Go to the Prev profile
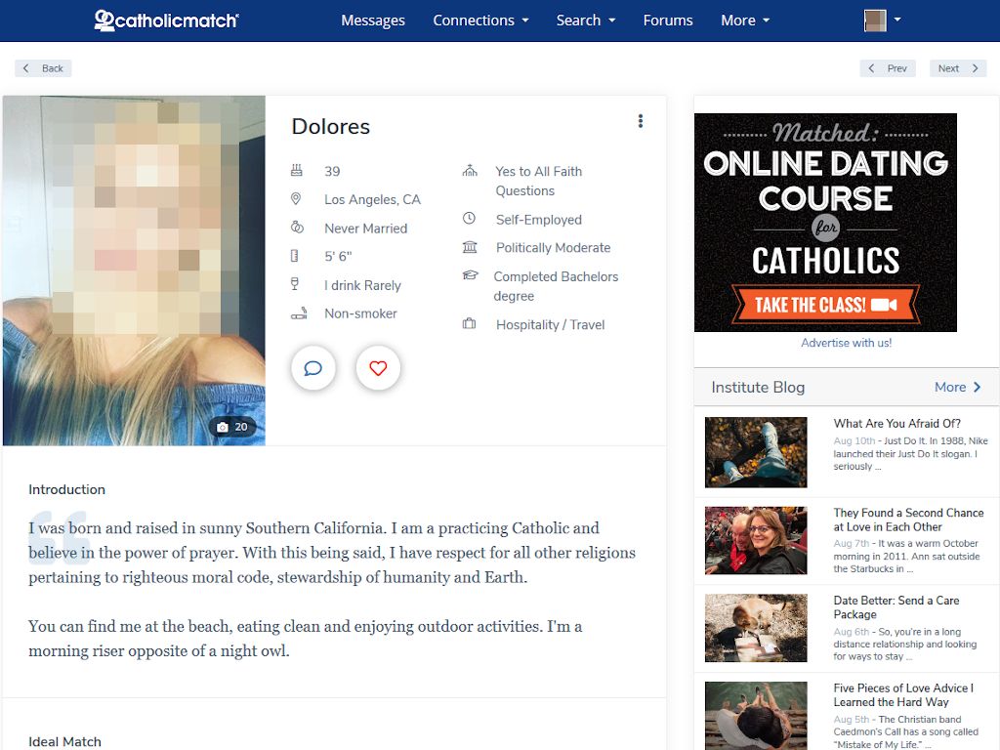 click(888, 68)
